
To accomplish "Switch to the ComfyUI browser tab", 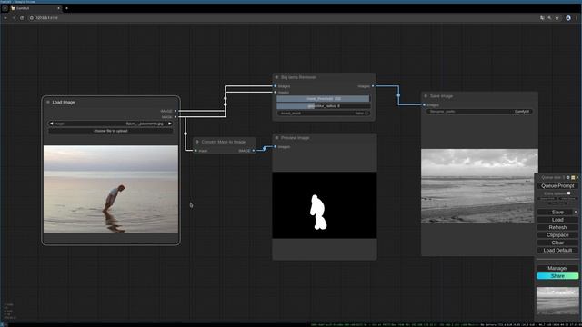I will [x=35, y=8].
